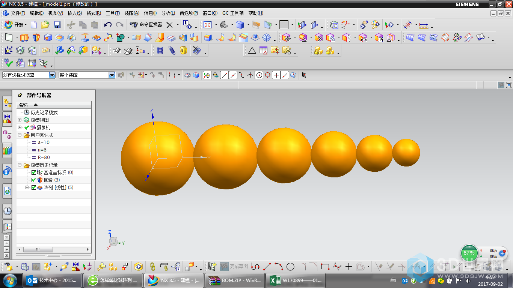Toggle the 阵列 [线性] (5) checkbox

click(x=34, y=187)
